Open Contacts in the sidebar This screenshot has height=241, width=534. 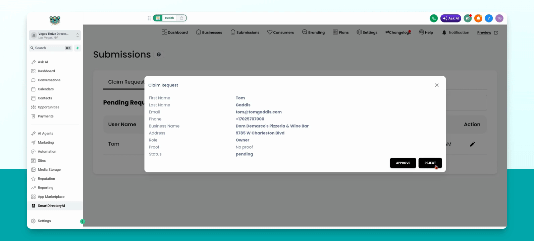(x=45, y=98)
